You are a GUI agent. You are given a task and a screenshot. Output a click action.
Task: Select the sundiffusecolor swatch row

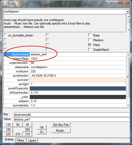(65, 88)
